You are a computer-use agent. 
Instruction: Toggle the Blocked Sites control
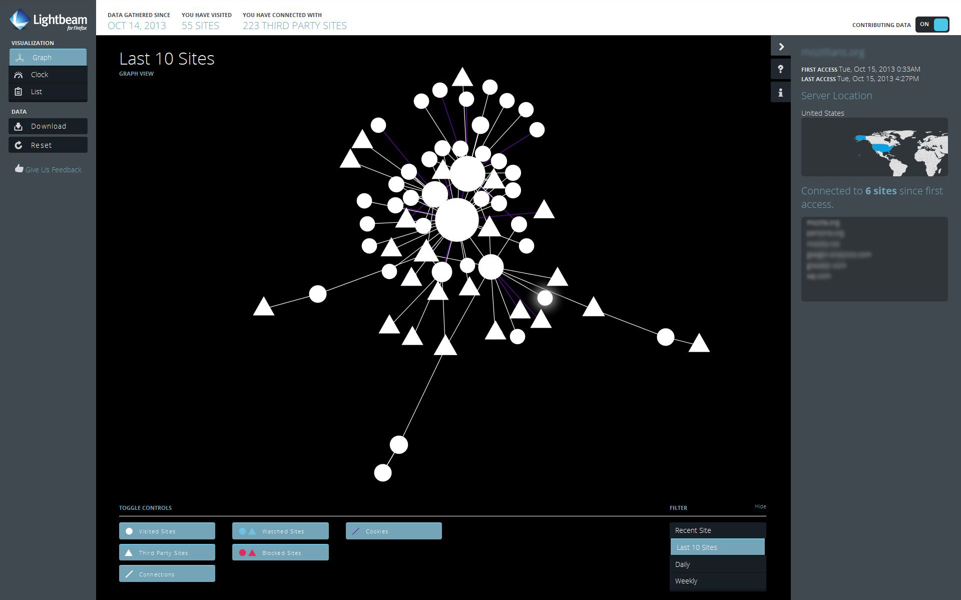click(280, 552)
